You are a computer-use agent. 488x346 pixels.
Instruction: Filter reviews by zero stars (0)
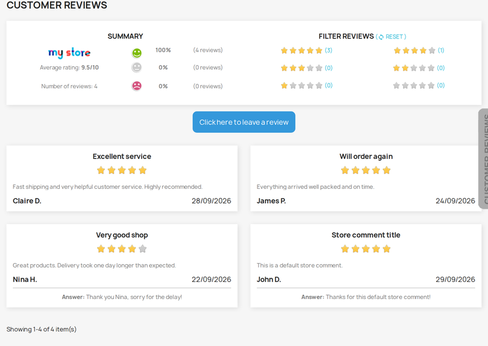418,85
